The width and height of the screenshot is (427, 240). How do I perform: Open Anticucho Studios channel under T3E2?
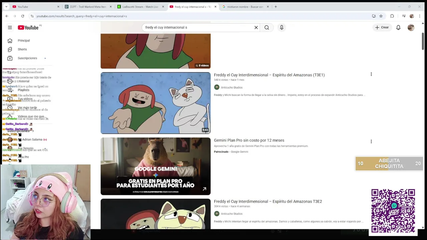[x=232, y=214]
